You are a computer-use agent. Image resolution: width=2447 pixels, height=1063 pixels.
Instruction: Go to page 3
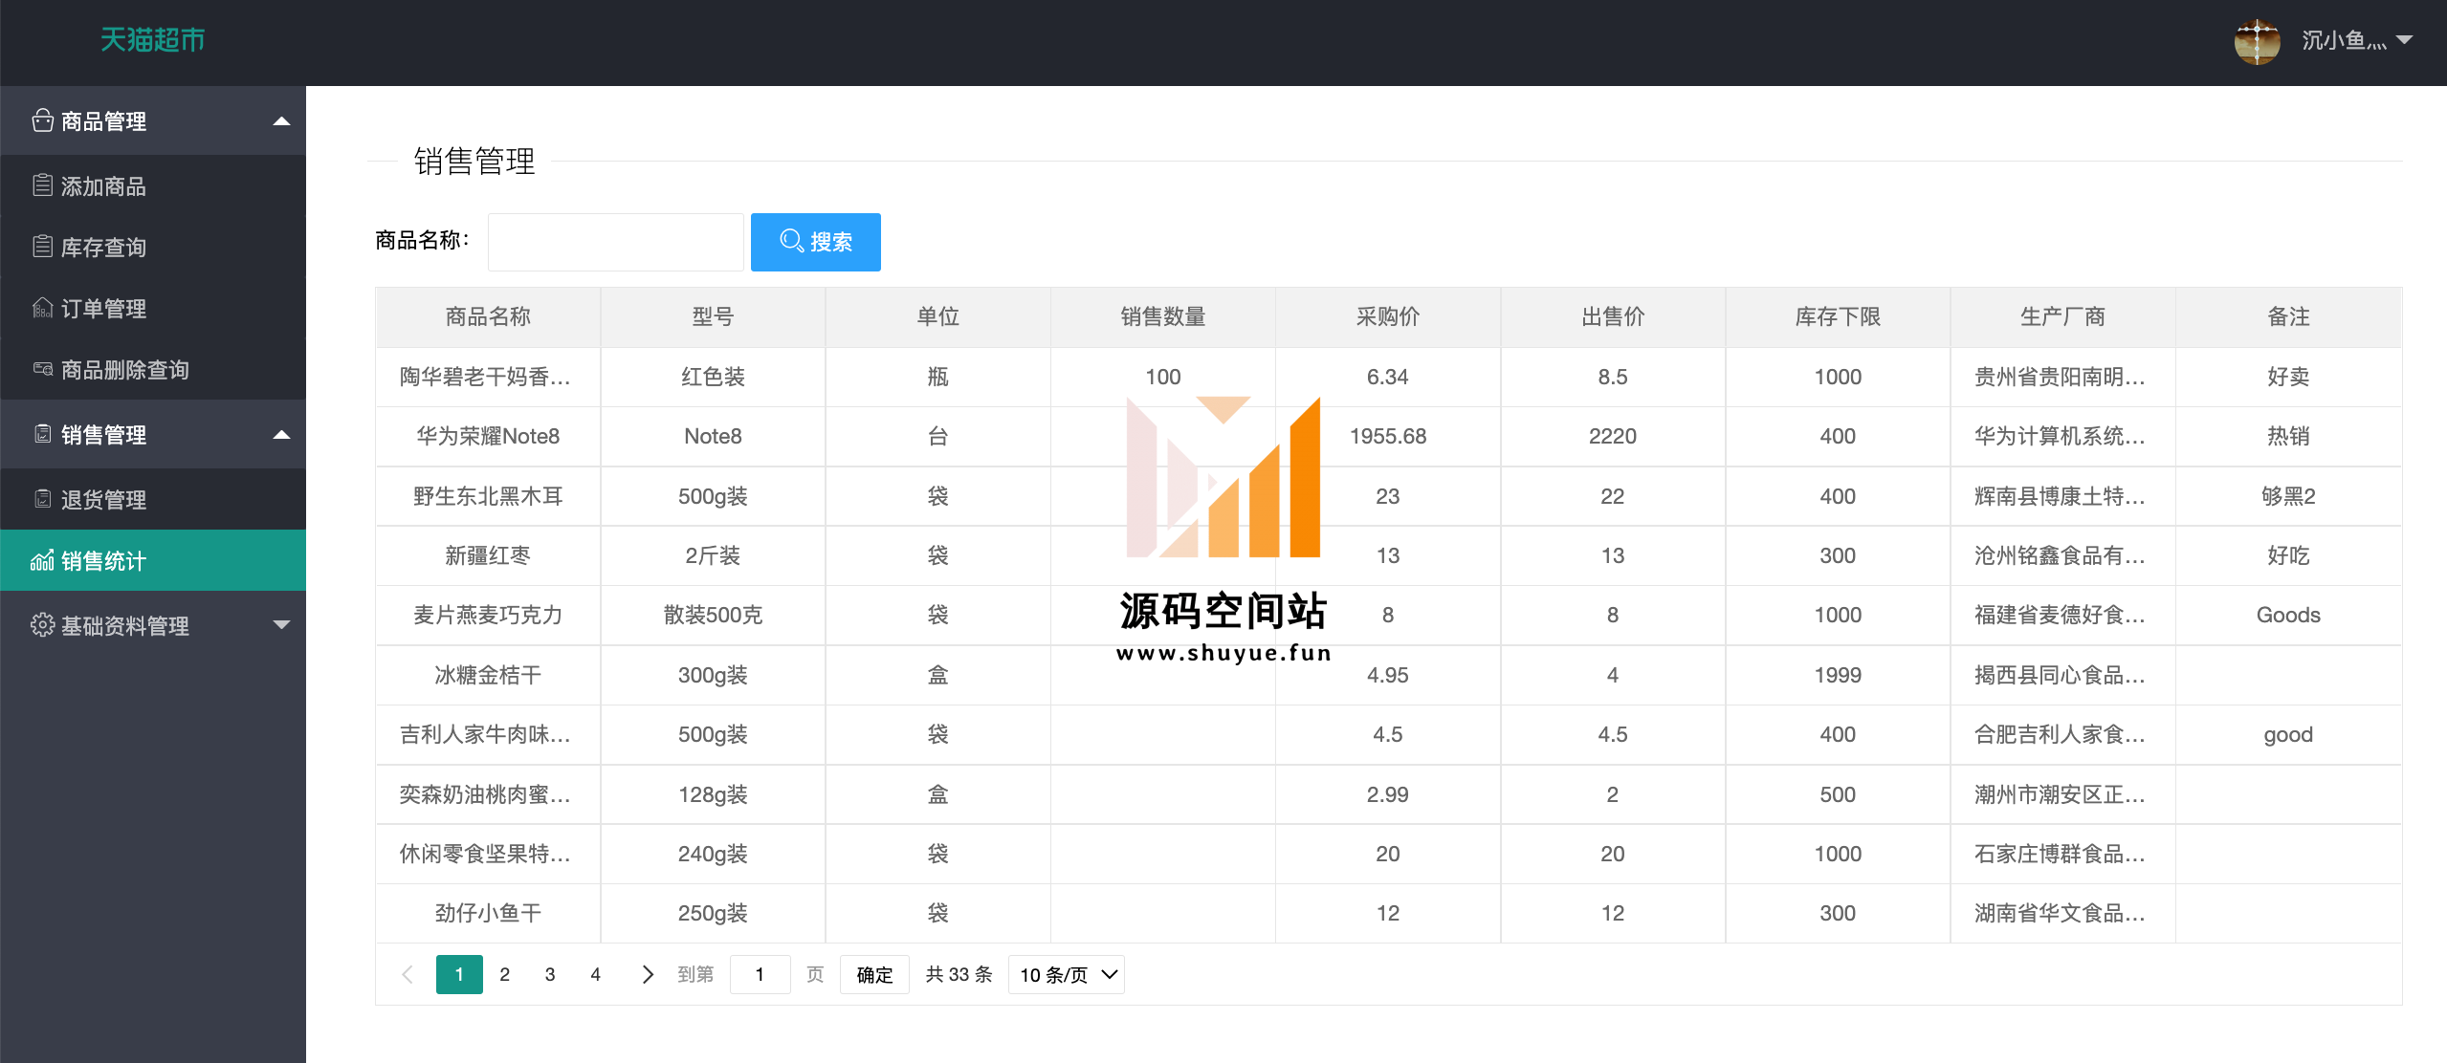coord(550,974)
